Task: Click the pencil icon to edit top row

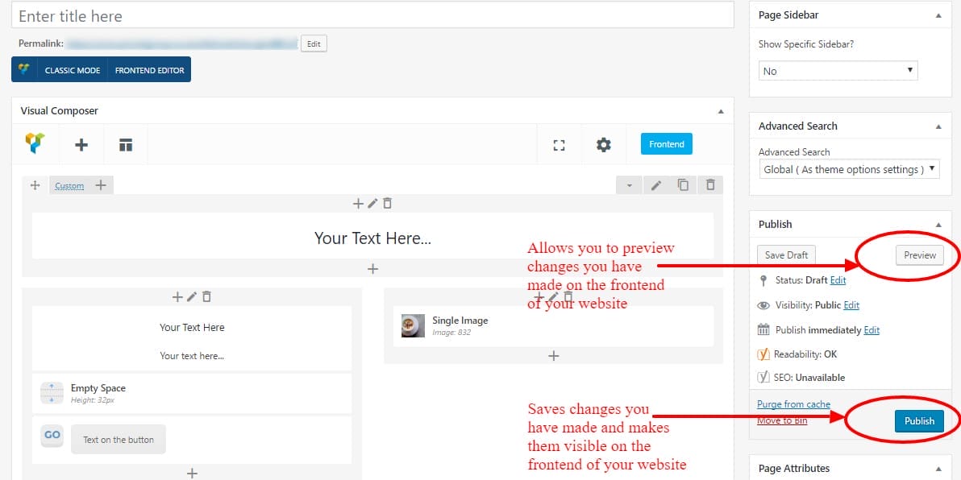Action: click(656, 185)
